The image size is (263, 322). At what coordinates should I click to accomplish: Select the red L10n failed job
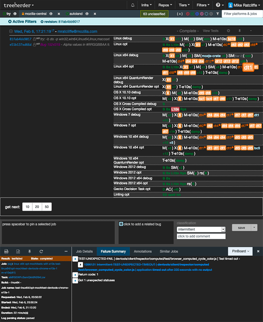pyautogui.click(x=175, y=109)
